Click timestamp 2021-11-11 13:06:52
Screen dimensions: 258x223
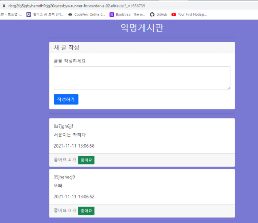click(x=74, y=197)
